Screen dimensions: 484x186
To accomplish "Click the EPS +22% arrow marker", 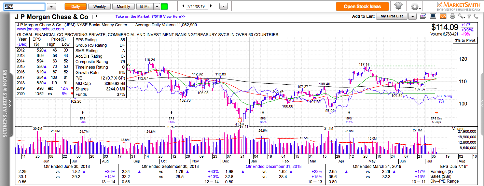I will (x=263, y=112).
